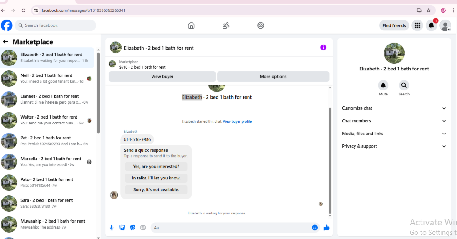Open the emoji picker
This screenshot has height=239, width=457.
pyautogui.click(x=315, y=228)
